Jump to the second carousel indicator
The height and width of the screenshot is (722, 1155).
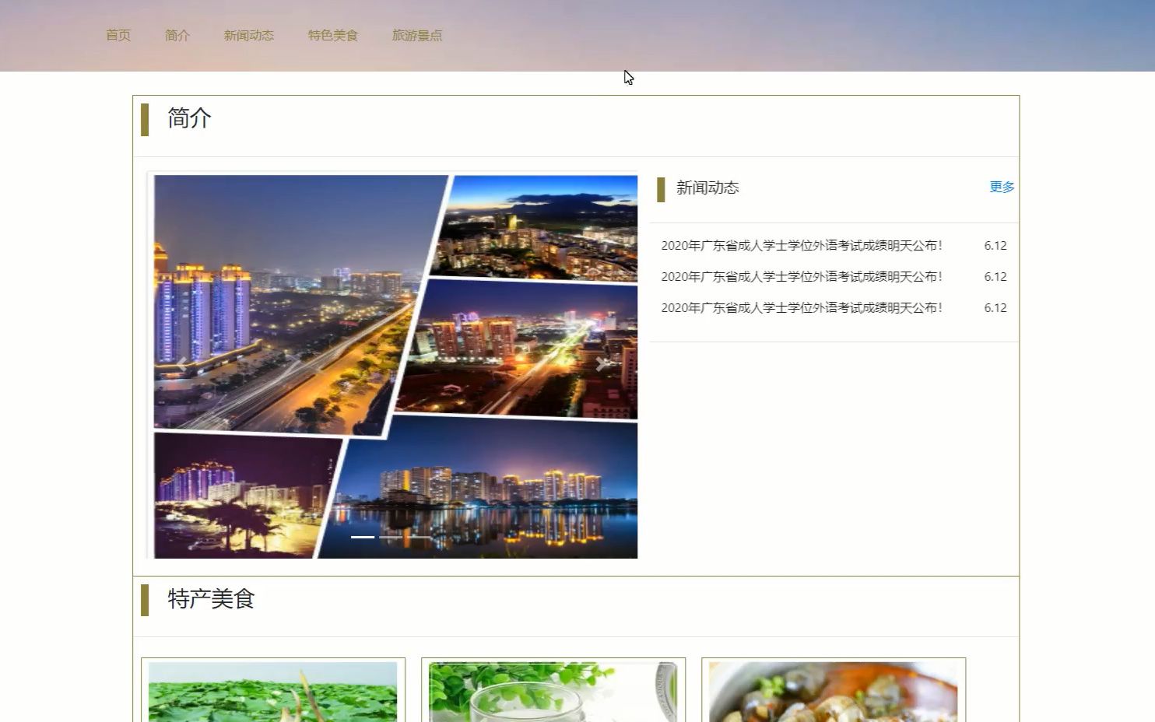pyautogui.click(x=391, y=537)
